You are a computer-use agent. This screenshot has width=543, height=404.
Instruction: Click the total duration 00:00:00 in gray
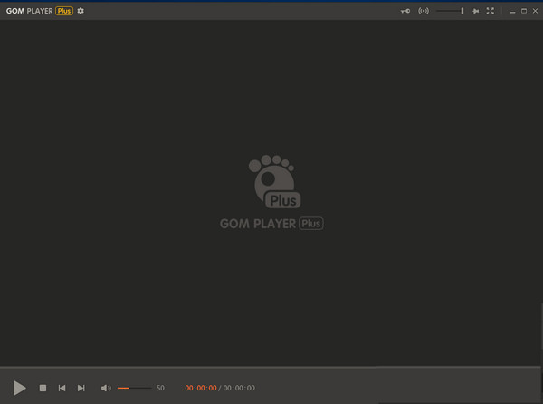pyautogui.click(x=239, y=388)
